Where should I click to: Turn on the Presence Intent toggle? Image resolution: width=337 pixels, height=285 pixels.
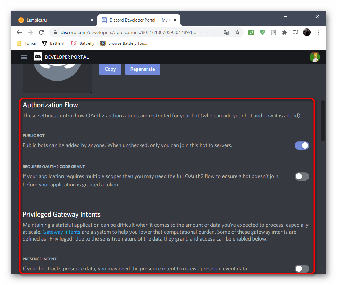tap(302, 268)
